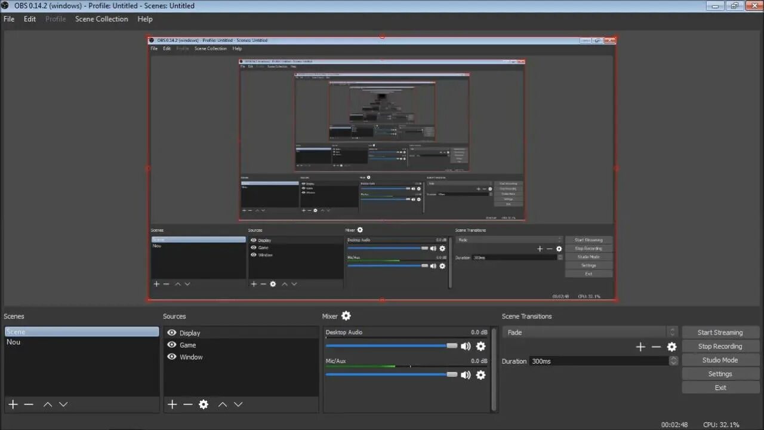Move scene up with arrow icon
Image resolution: width=764 pixels, height=430 pixels.
point(48,404)
